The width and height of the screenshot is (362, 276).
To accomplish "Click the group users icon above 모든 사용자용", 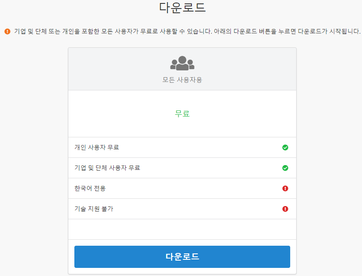I will 182,63.
